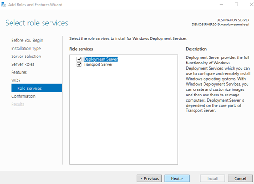Minimize the wizard window

(222, 4)
